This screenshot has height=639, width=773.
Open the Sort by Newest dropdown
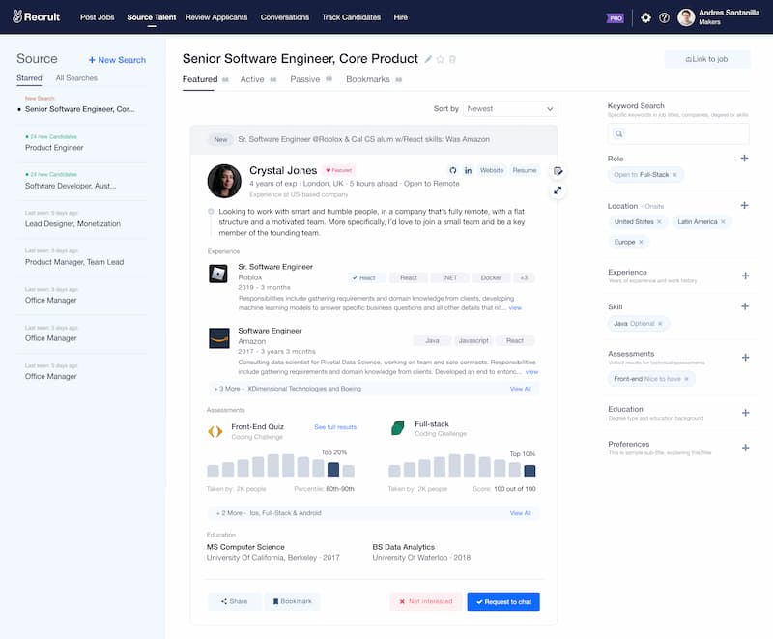click(x=510, y=109)
